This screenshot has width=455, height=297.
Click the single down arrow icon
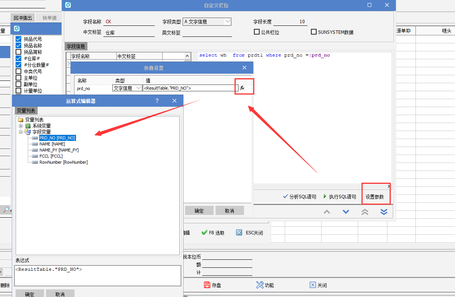click(346, 212)
